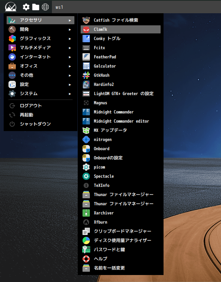Open the マルチメディア category
The image size is (221, 282).
click(41, 48)
